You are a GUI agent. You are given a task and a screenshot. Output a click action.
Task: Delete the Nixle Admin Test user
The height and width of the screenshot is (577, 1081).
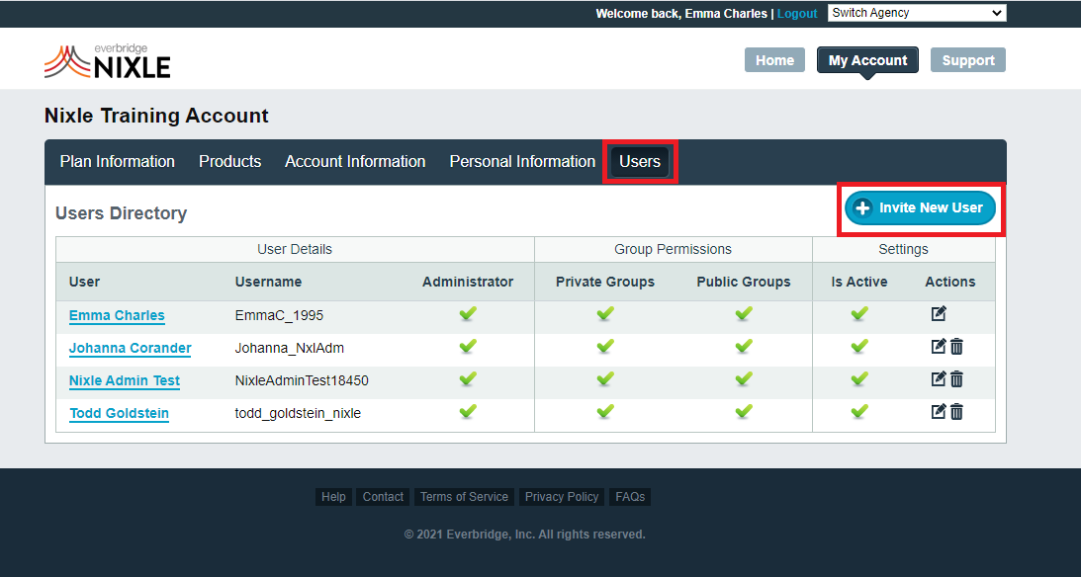click(957, 378)
